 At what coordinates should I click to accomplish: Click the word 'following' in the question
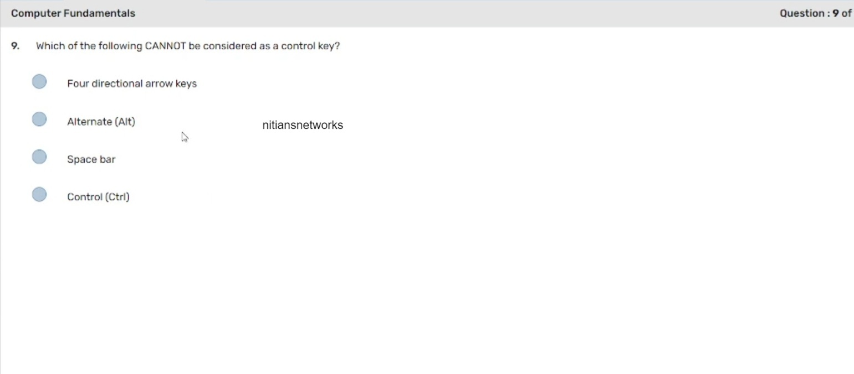[x=120, y=46]
